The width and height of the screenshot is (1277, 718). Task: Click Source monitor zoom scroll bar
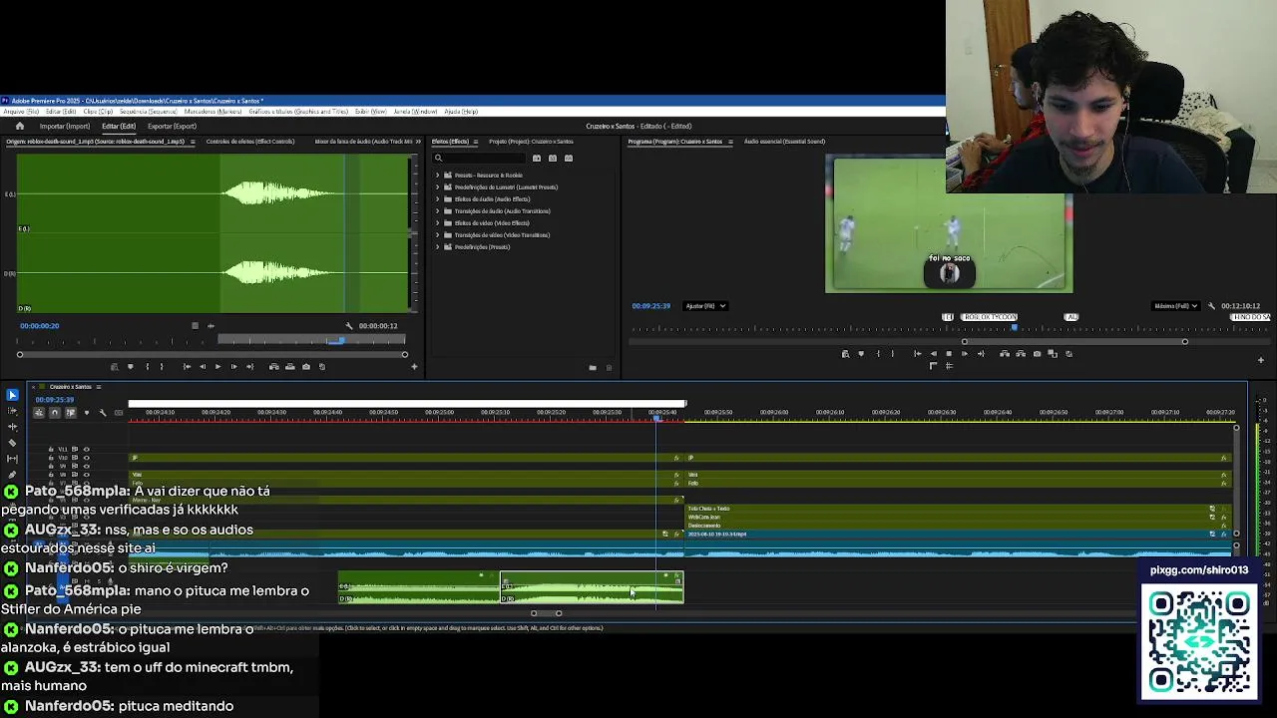(212, 354)
